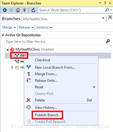Open the Actions dropdown
The width and height of the screenshot is (113, 132).
pyautogui.click(x=44, y=27)
